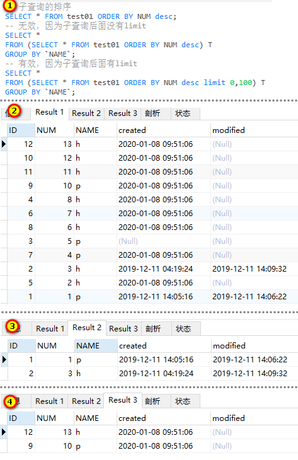This screenshot has width=298, height=460.
Task: Select the NAME cell in row ID 8
Action: 95,227
